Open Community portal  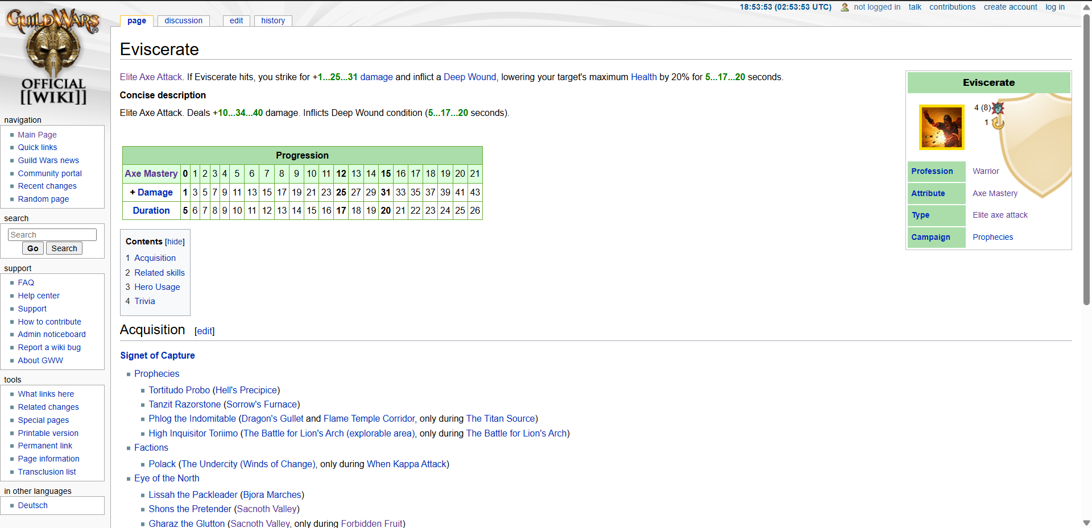pyautogui.click(x=49, y=173)
